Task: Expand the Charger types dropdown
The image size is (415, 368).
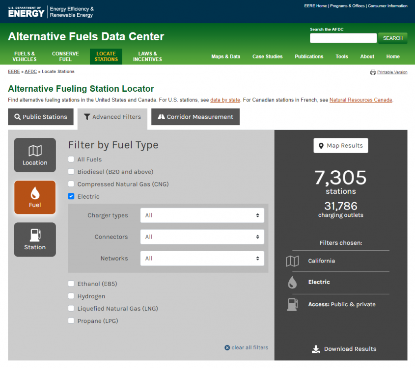Action: pos(202,215)
